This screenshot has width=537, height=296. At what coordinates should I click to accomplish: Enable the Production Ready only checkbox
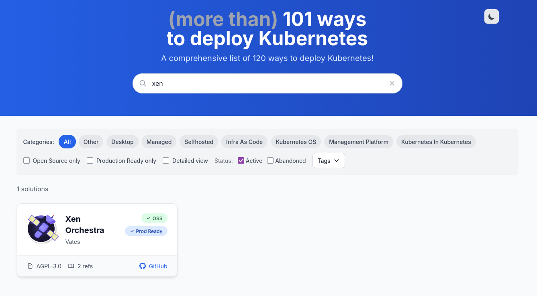90,160
